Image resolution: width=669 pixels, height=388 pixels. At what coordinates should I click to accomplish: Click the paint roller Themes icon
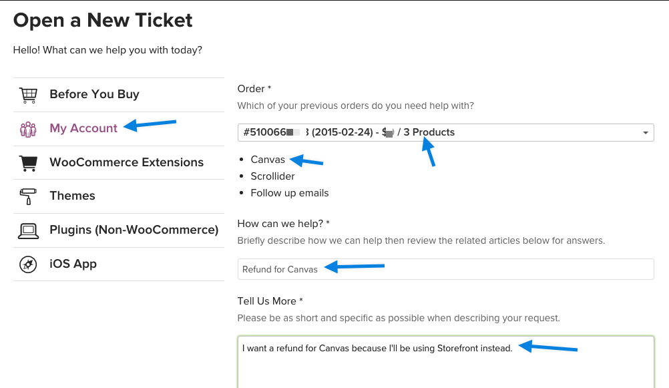click(28, 196)
